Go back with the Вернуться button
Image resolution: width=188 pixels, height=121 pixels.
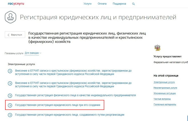[15, 35]
